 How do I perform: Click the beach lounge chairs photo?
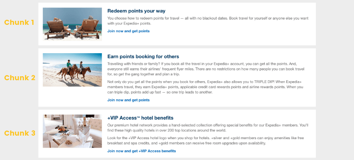point(72,24)
